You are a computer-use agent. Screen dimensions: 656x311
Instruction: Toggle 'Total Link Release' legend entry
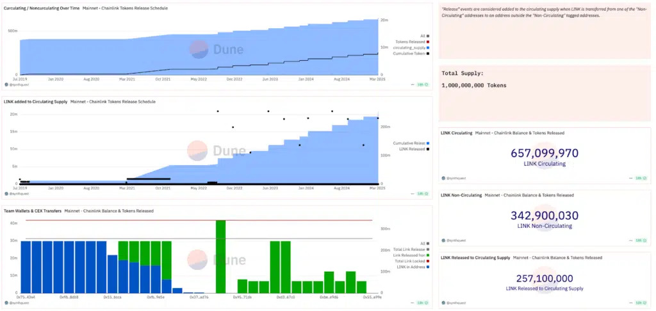pyautogui.click(x=411, y=249)
